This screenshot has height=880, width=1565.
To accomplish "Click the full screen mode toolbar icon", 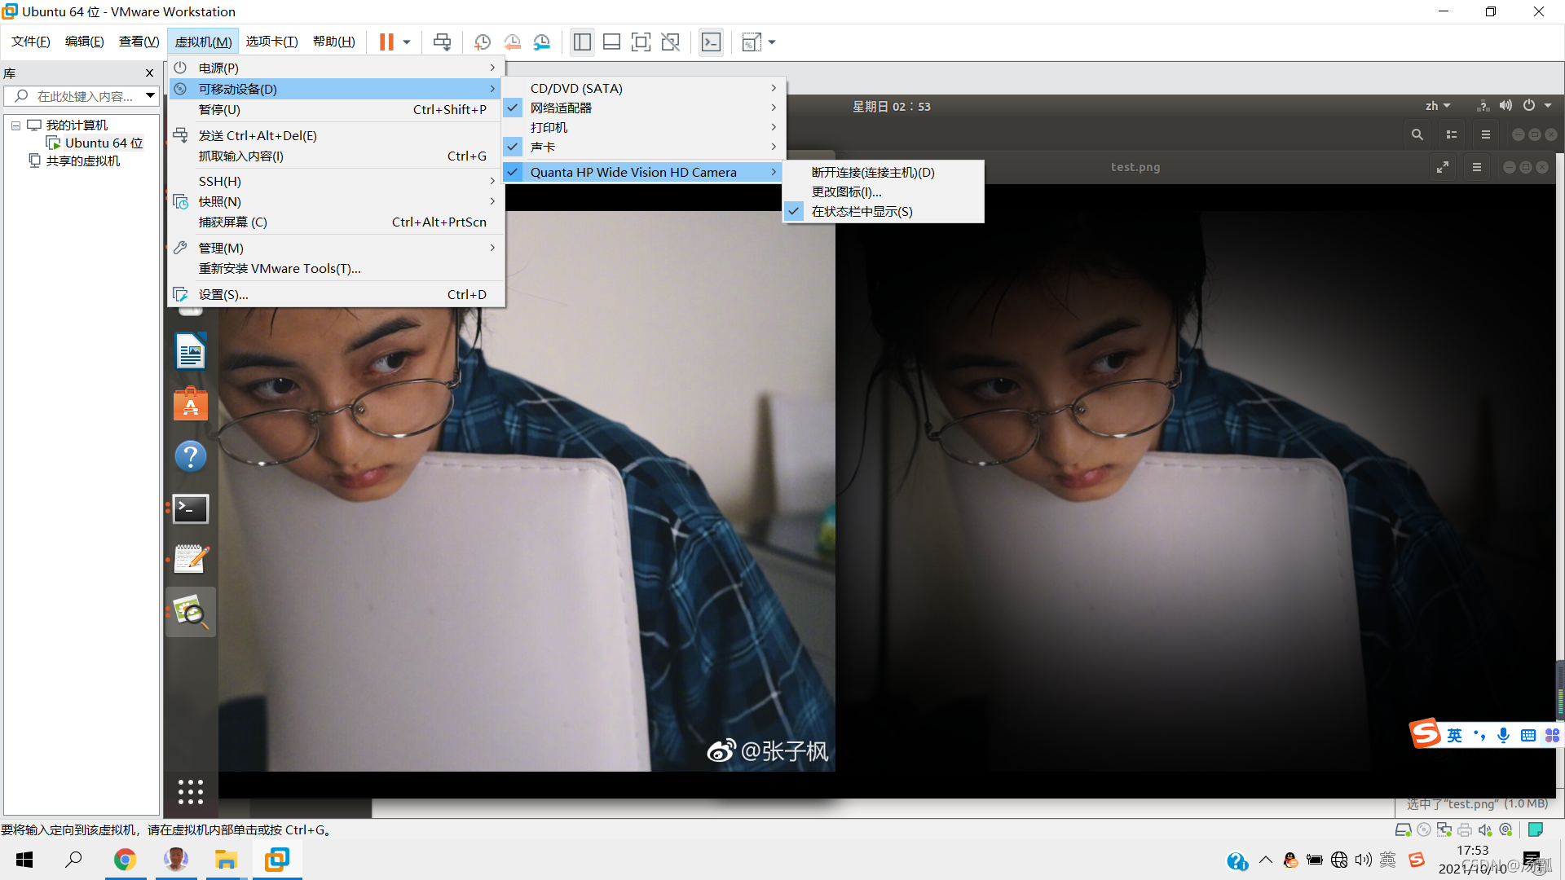I will click(x=641, y=42).
